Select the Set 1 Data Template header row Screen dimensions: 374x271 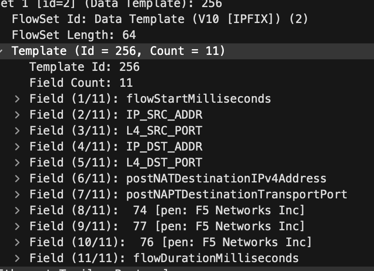tap(111, 4)
